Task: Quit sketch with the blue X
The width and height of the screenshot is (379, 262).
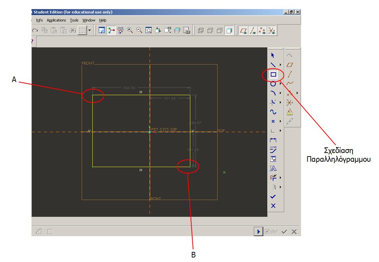Action: tap(273, 206)
